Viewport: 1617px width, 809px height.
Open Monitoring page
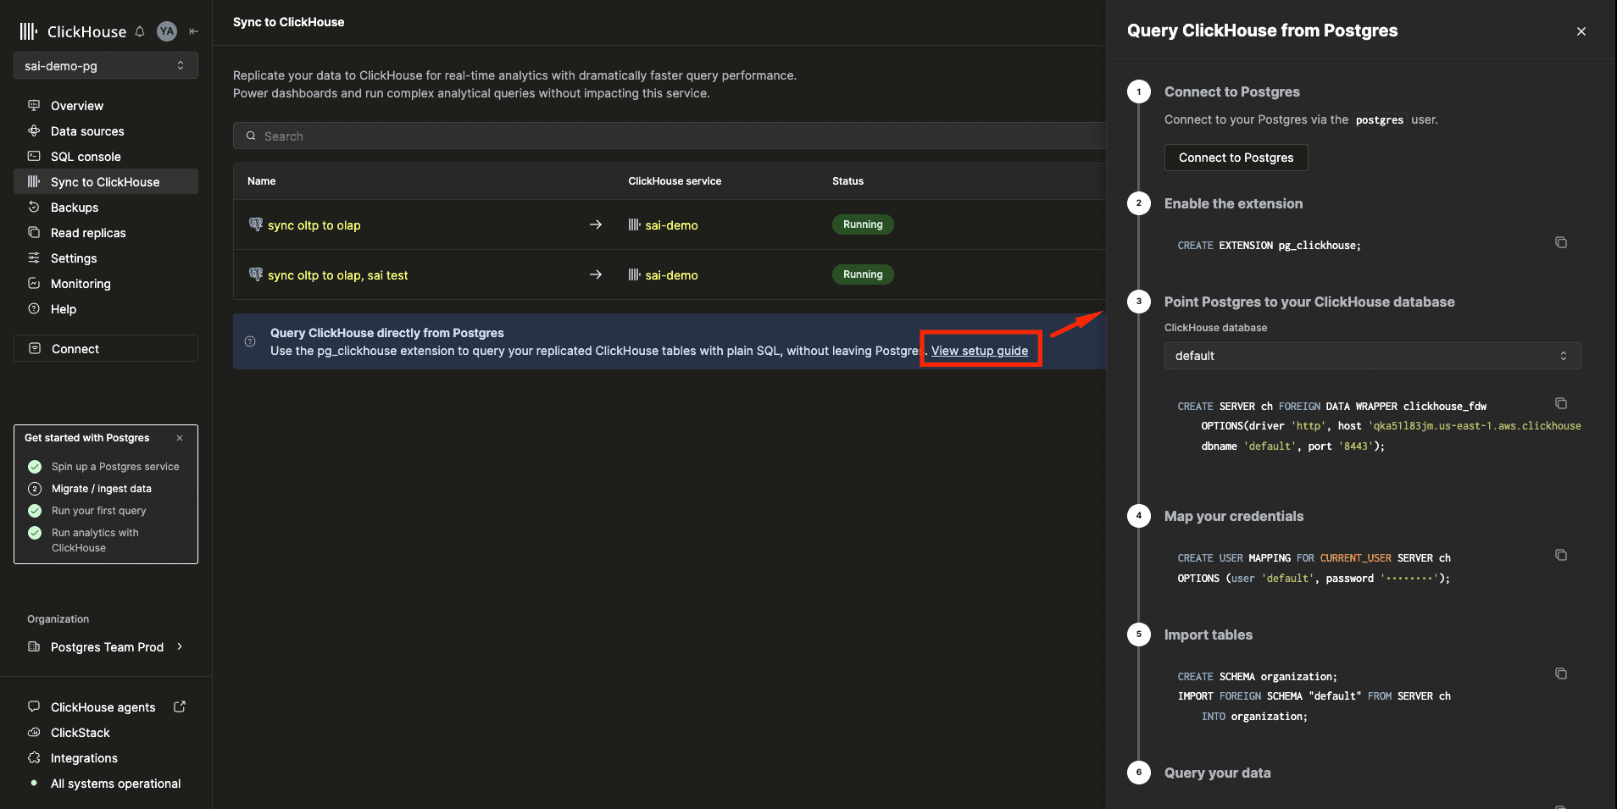pyautogui.click(x=106, y=284)
